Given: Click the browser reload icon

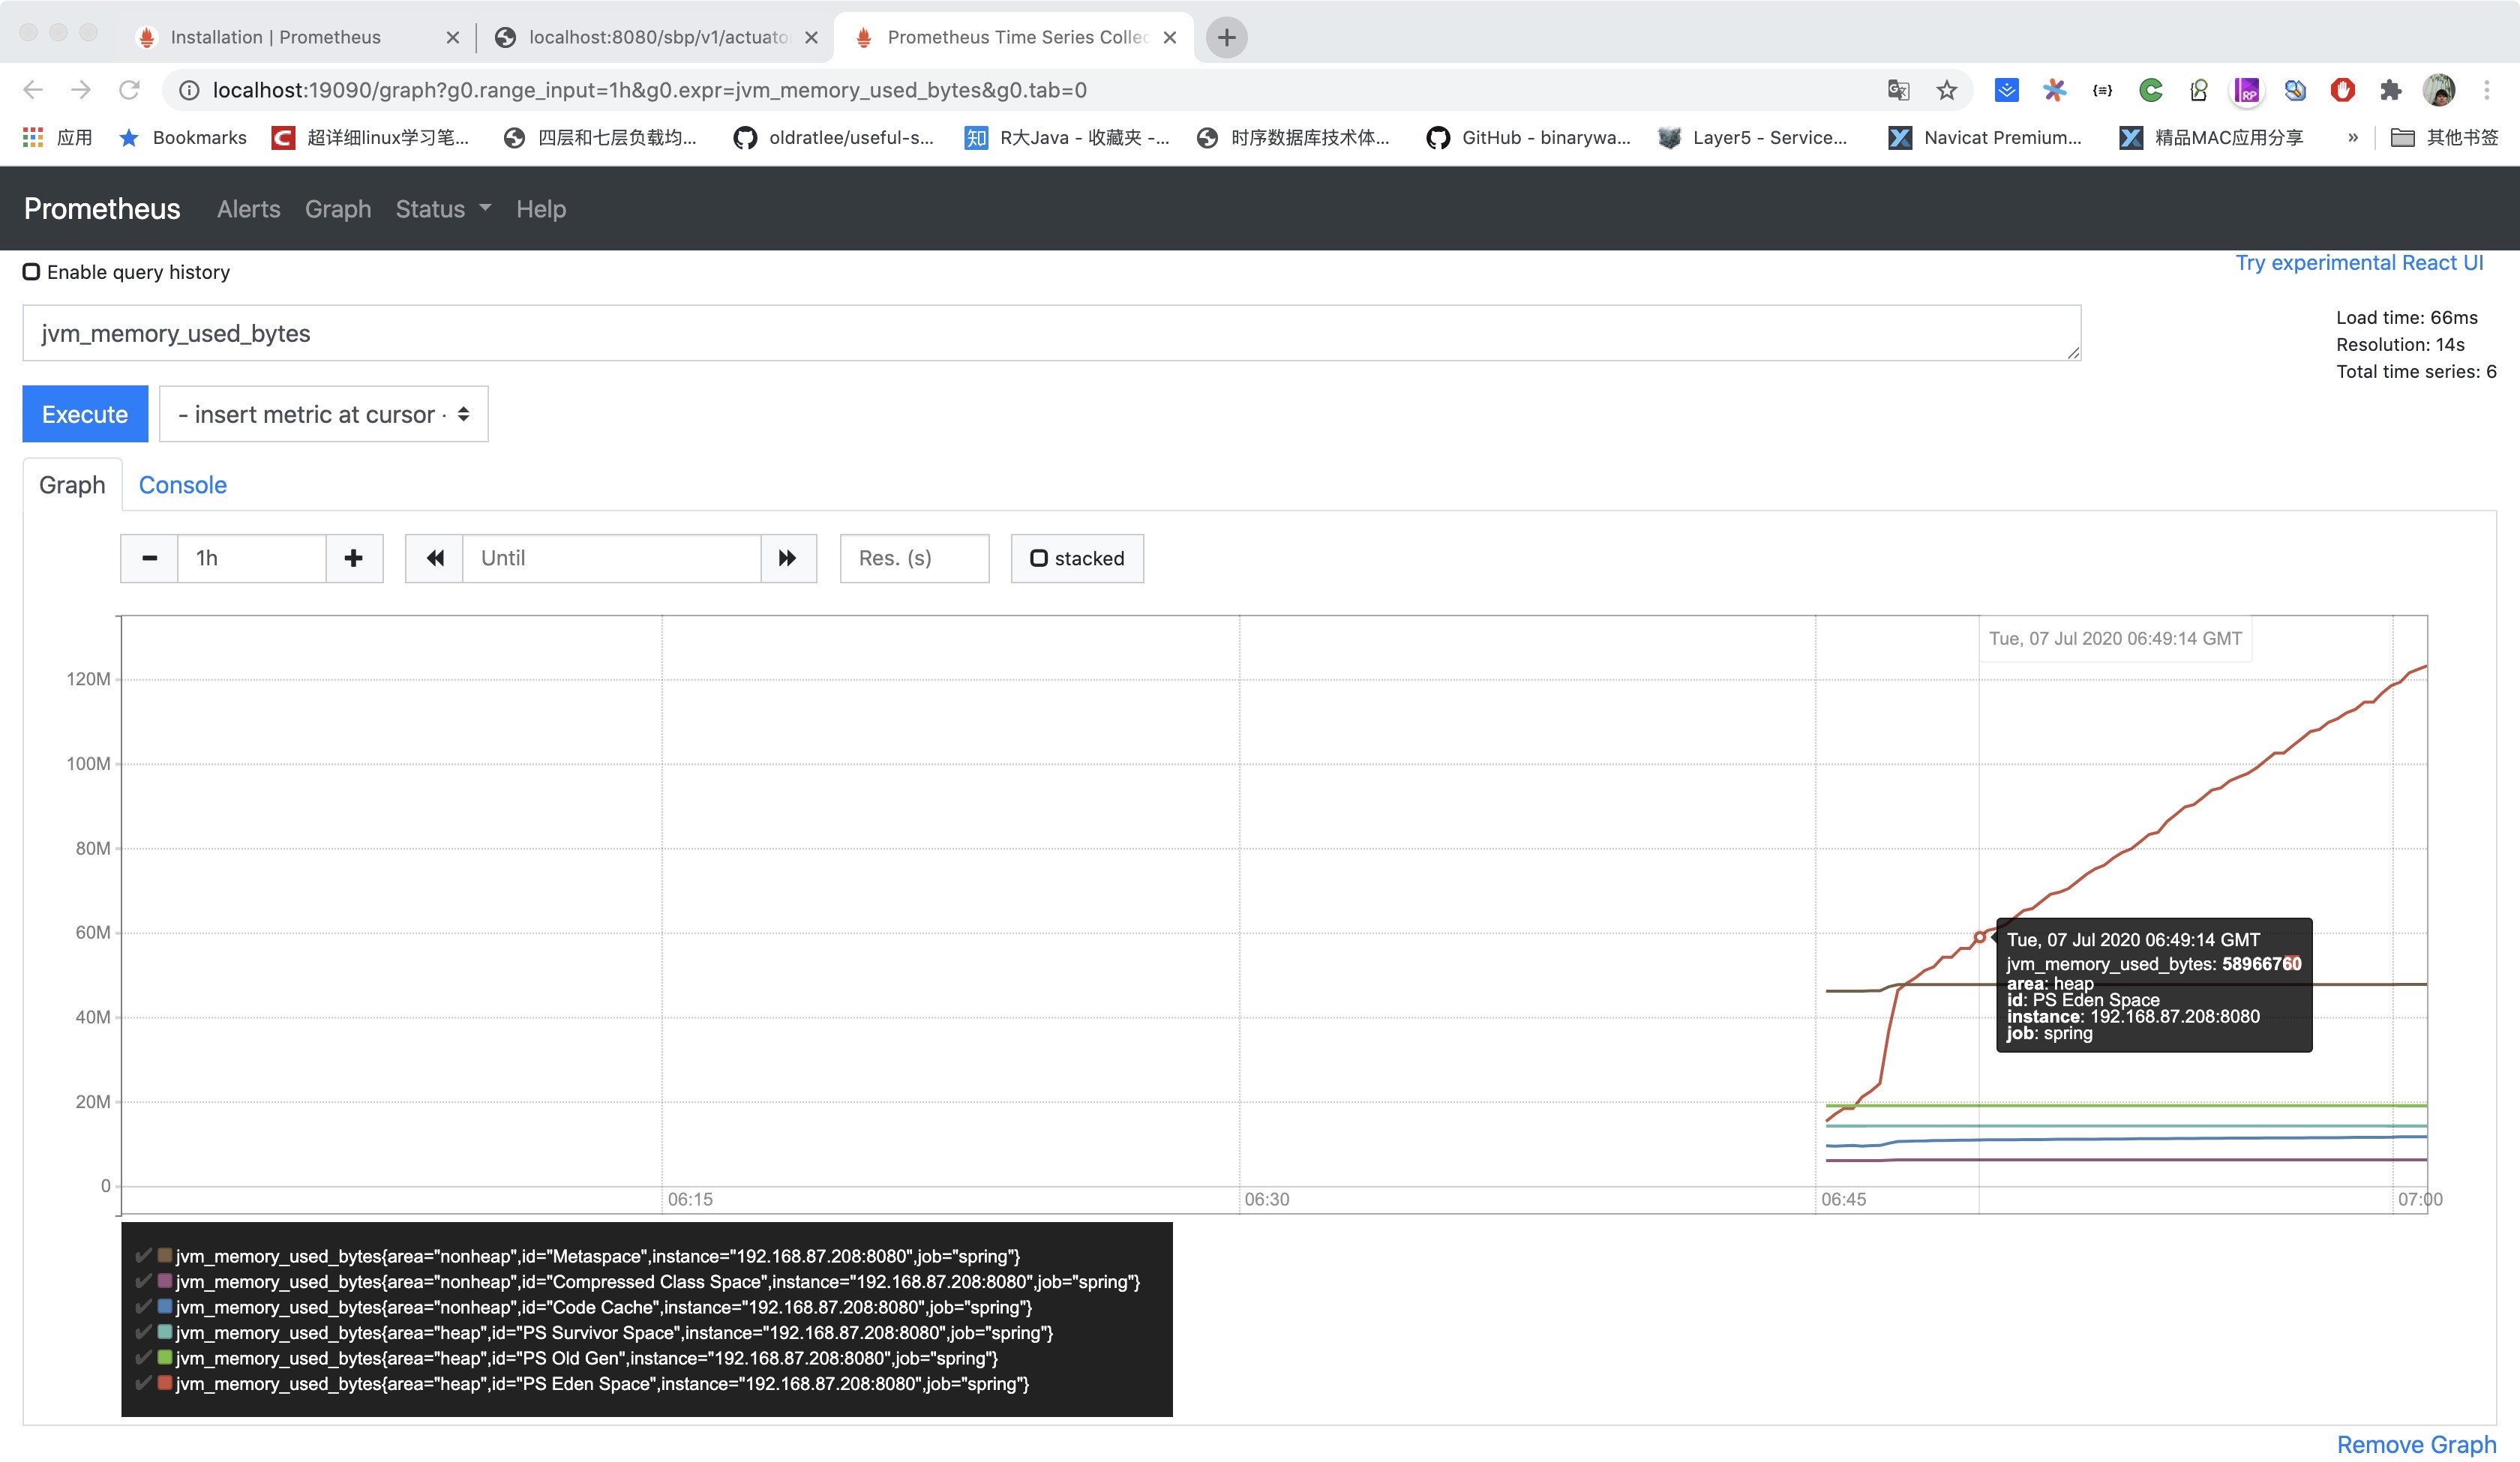Looking at the screenshot, I should coord(129,90).
